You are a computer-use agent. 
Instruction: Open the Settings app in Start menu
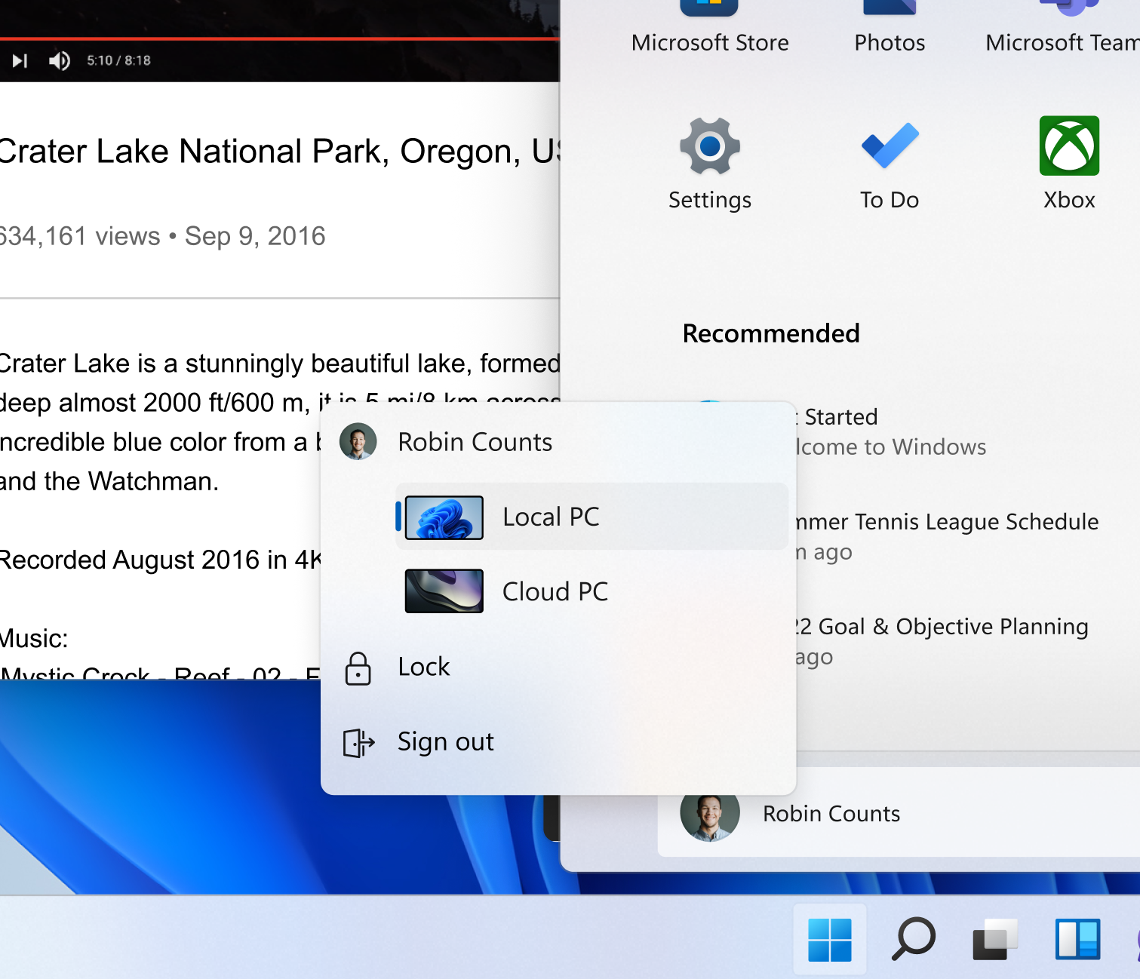[x=709, y=164]
